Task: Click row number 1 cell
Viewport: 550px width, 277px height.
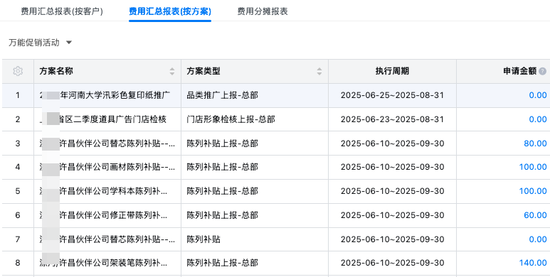Action: (18, 95)
